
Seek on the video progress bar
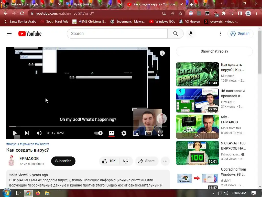click(x=88, y=126)
